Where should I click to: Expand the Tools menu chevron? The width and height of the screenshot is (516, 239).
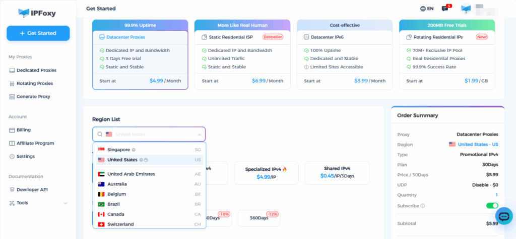pos(66,203)
